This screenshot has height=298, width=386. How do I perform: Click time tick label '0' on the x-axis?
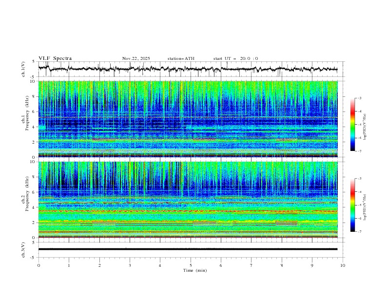pyautogui.click(x=39, y=265)
